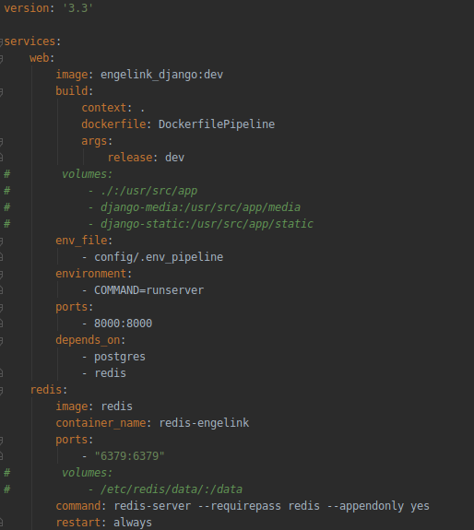Screen dimensions: 474x530
Task: Click the redis service key
Action: (46, 390)
